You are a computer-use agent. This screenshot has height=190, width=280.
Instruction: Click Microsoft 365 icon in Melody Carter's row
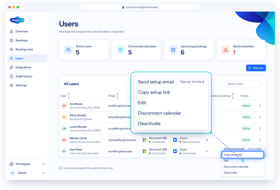(x=144, y=140)
